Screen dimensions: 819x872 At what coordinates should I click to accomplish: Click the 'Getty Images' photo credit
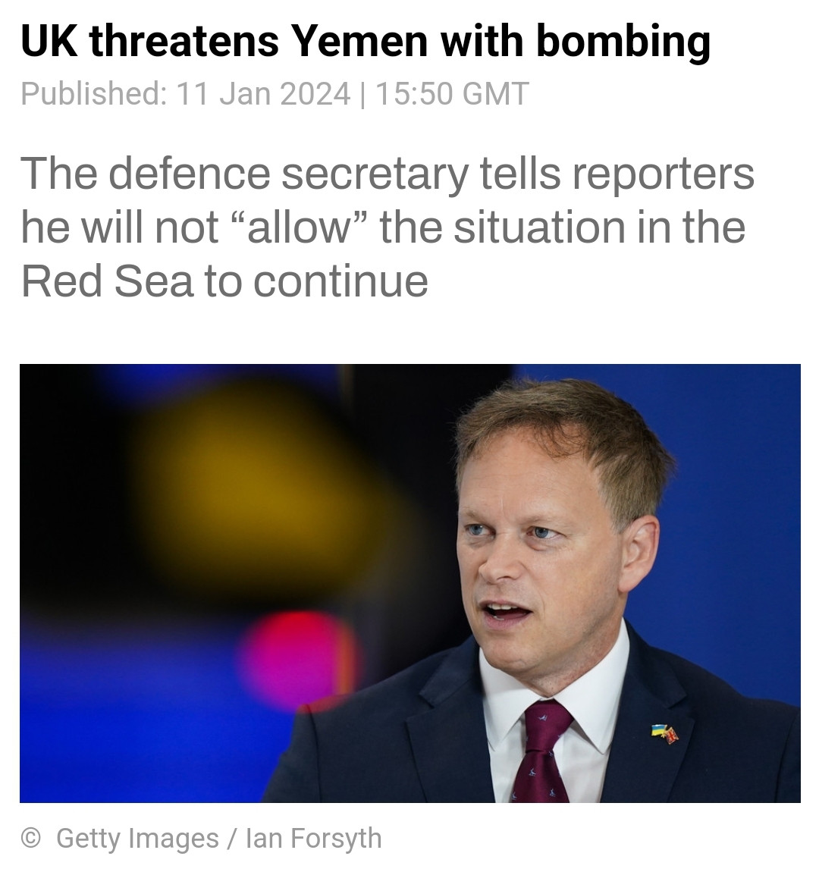(137, 838)
